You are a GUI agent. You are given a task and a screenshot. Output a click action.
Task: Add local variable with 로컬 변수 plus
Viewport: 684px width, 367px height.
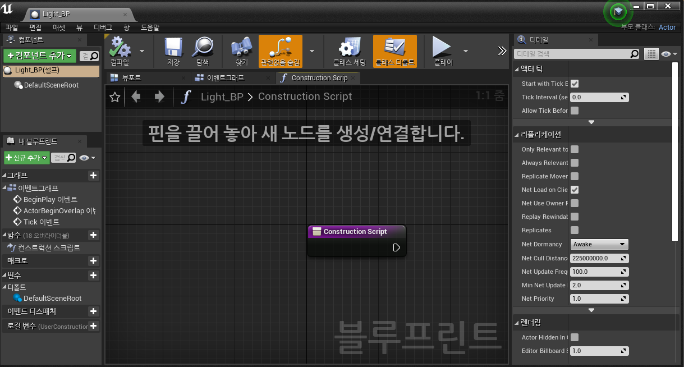tap(94, 326)
